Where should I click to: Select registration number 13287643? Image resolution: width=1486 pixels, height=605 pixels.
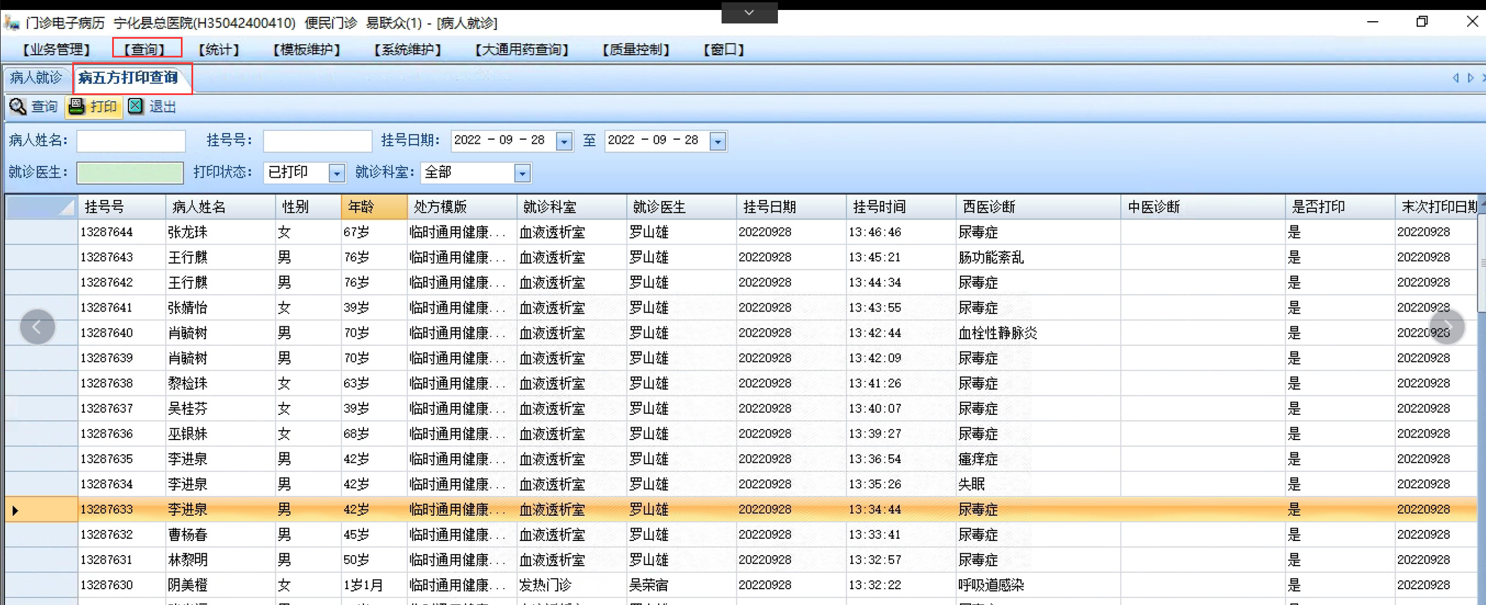106,258
